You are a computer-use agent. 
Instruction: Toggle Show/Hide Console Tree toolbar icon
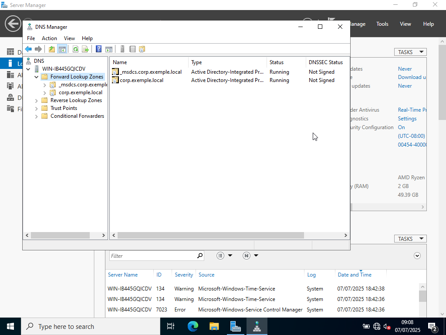coord(62,49)
